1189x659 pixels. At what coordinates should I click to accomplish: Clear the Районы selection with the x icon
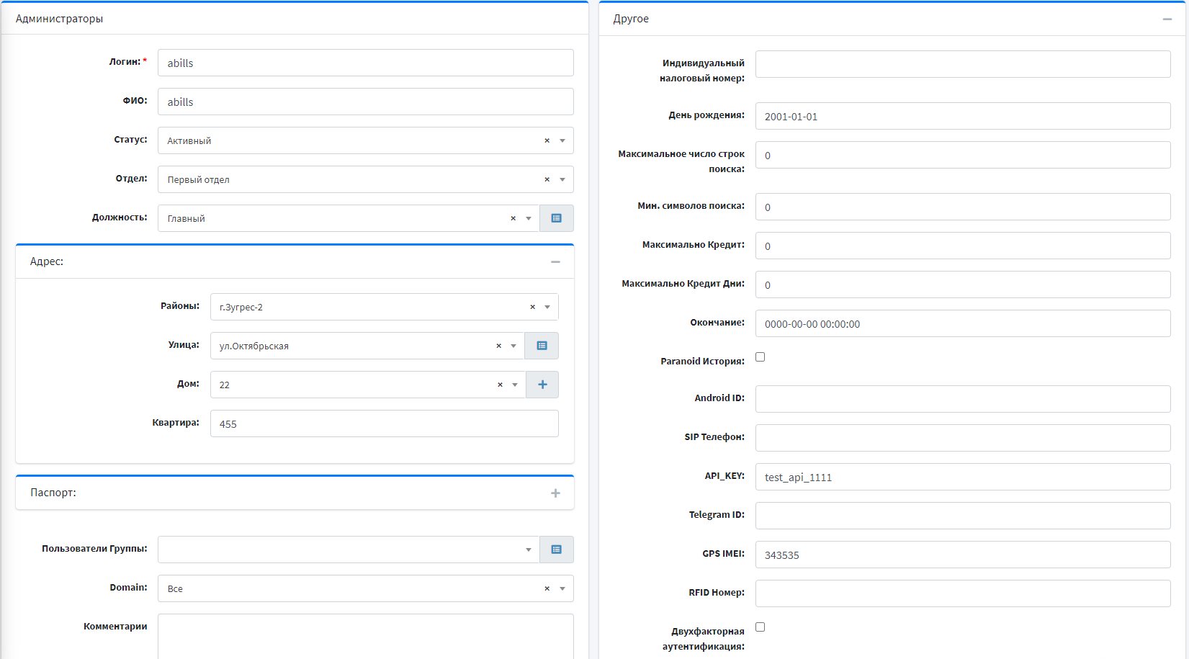(x=532, y=307)
